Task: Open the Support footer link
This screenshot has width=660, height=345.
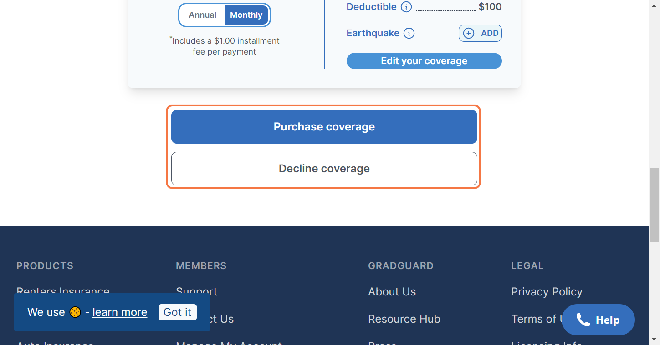Action: point(196,291)
